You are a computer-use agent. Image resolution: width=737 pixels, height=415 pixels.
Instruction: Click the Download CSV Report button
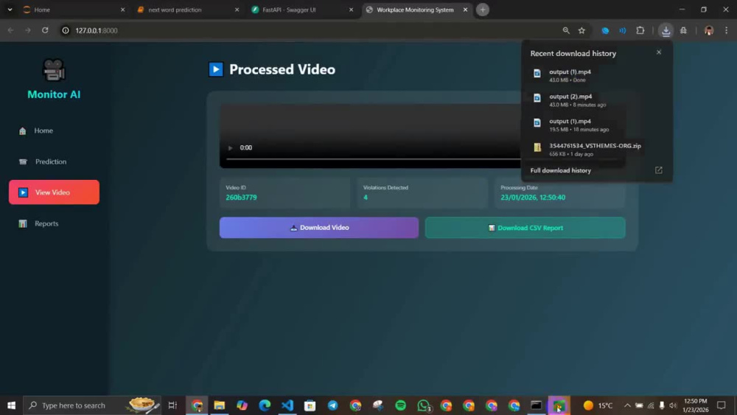525,228
